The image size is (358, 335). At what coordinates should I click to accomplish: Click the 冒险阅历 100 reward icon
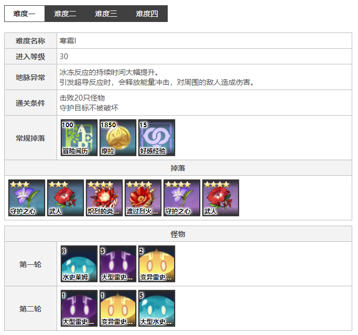point(79,138)
